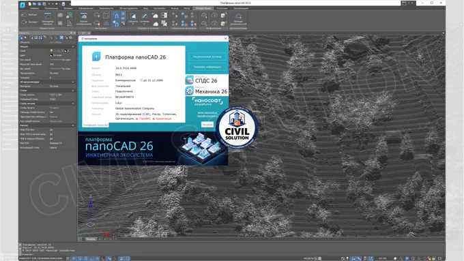Open the dropdown arrow under Сечение

[144, 24]
